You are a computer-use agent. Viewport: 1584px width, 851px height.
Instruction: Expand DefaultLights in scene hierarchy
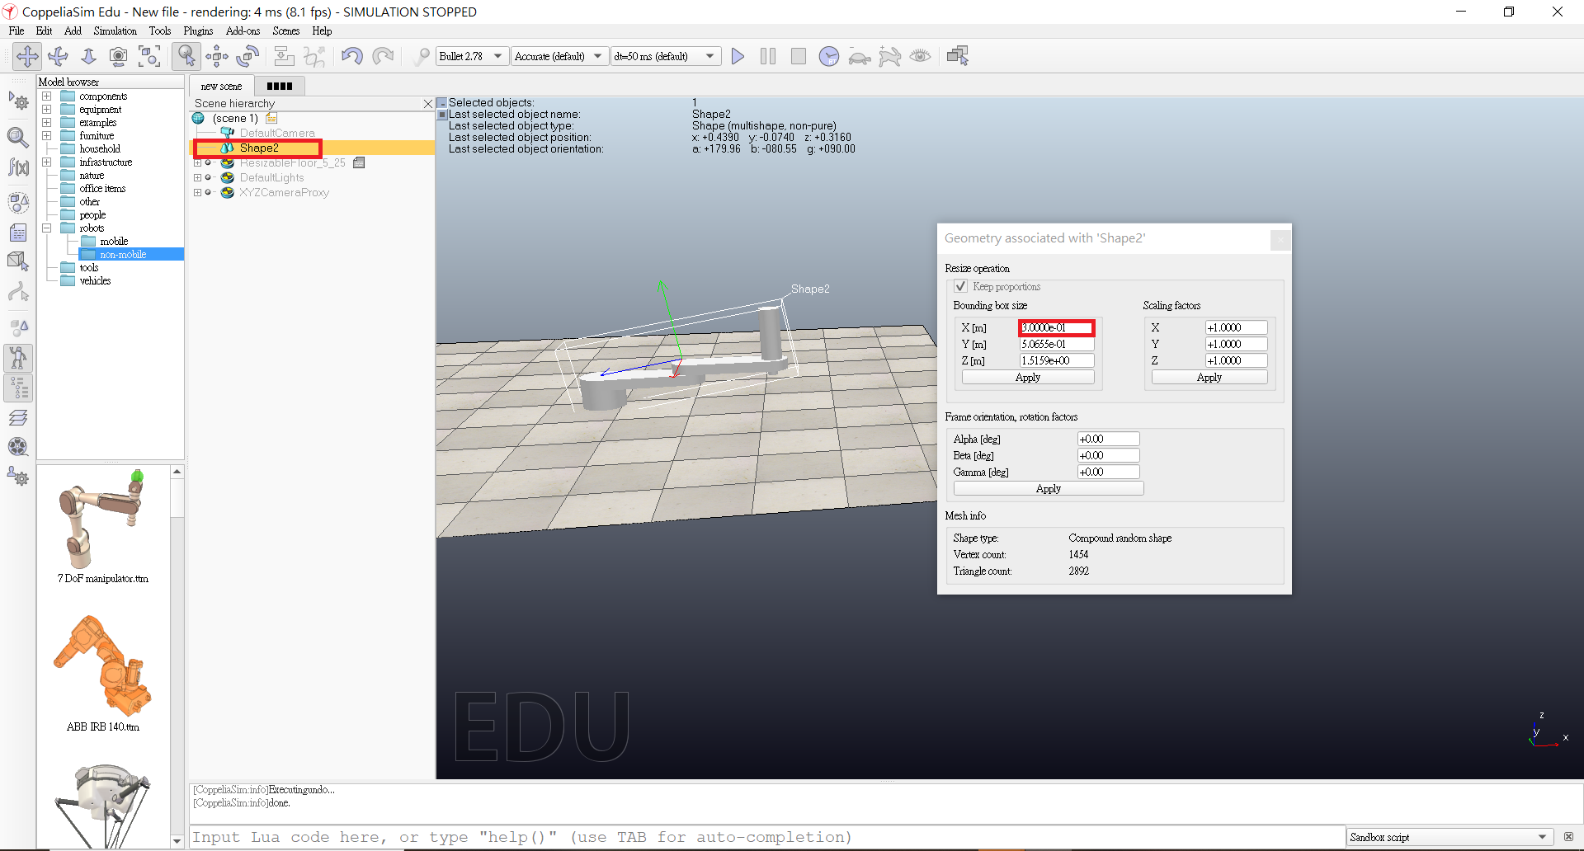197,178
